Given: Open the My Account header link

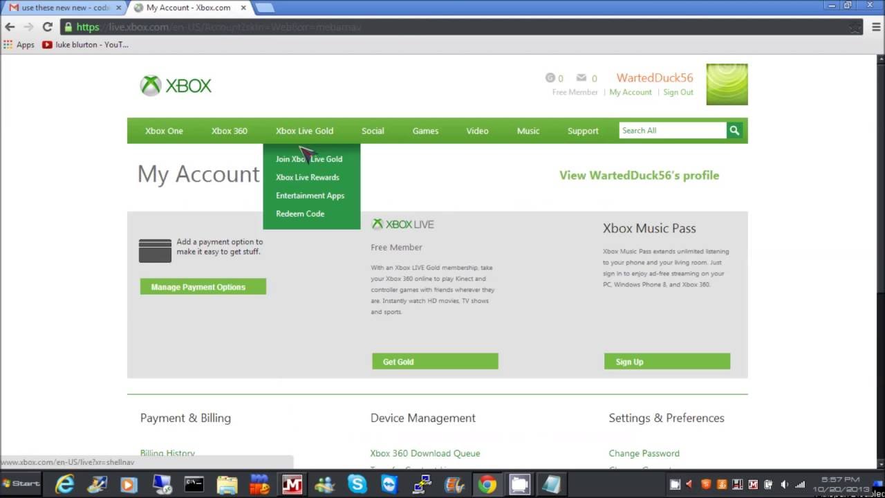Looking at the screenshot, I should (x=631, y=92).
